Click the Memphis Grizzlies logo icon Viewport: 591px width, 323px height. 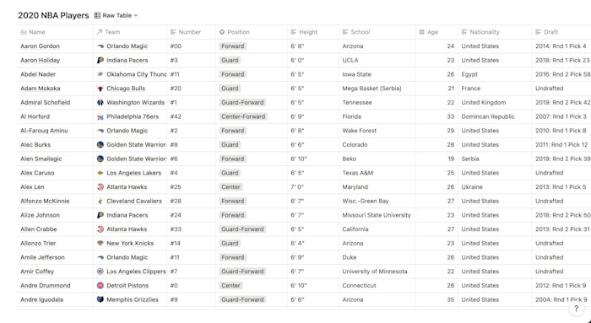[100, 299]
